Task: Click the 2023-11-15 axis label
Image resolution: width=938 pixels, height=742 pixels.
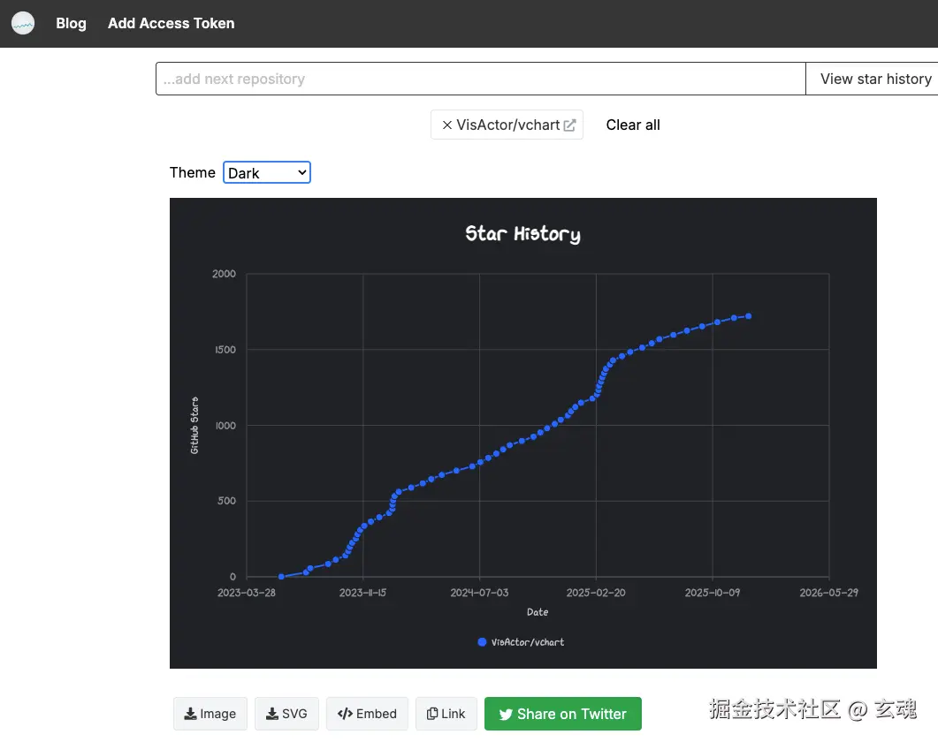Action: pyautogui.click(x=362, y=593)
